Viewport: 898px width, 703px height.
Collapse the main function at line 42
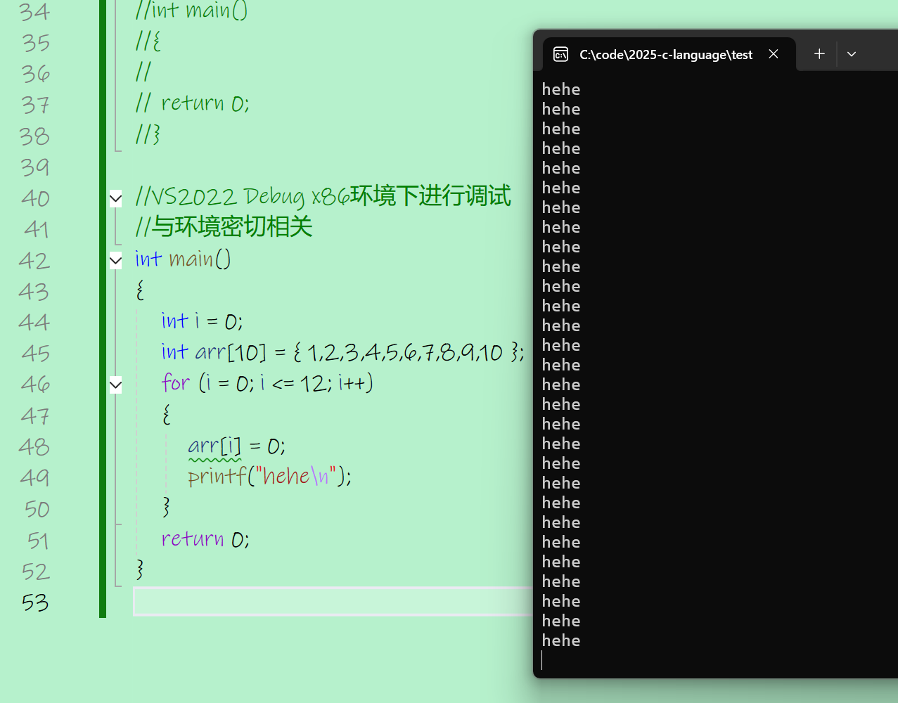point(116,261)
